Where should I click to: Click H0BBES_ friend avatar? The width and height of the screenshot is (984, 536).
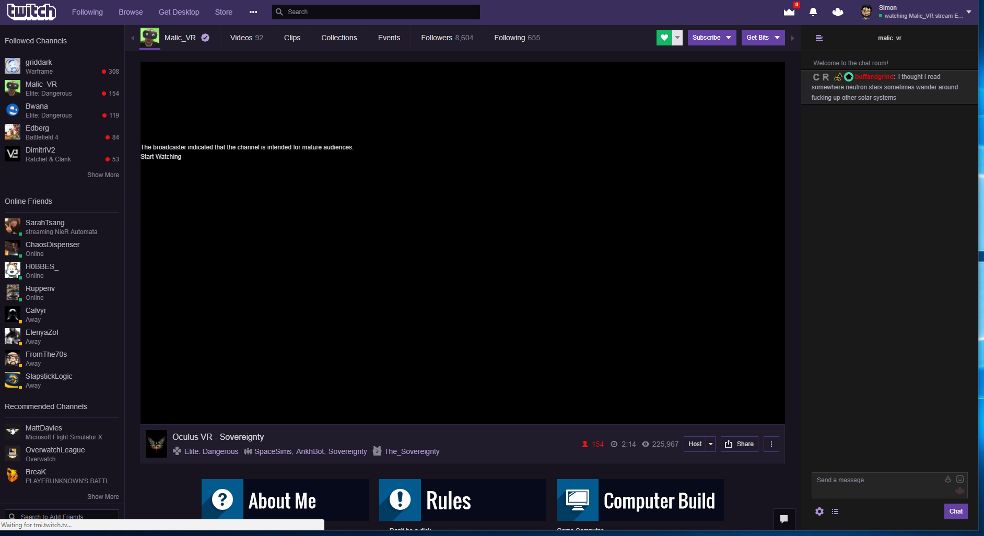13,271
